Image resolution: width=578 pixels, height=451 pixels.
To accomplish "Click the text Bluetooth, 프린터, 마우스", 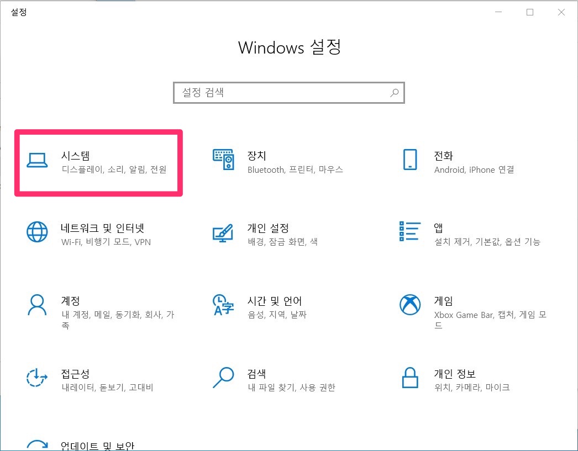I will point(295,169).
